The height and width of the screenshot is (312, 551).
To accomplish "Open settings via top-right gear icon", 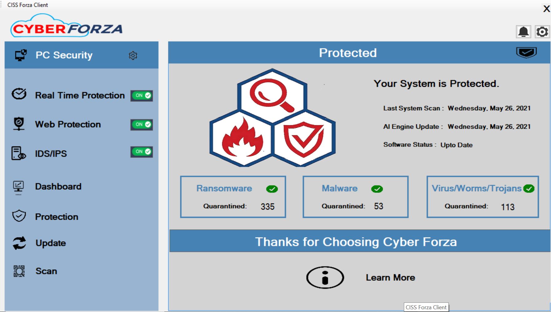I will pyautogui.click(x=542, y=32).
